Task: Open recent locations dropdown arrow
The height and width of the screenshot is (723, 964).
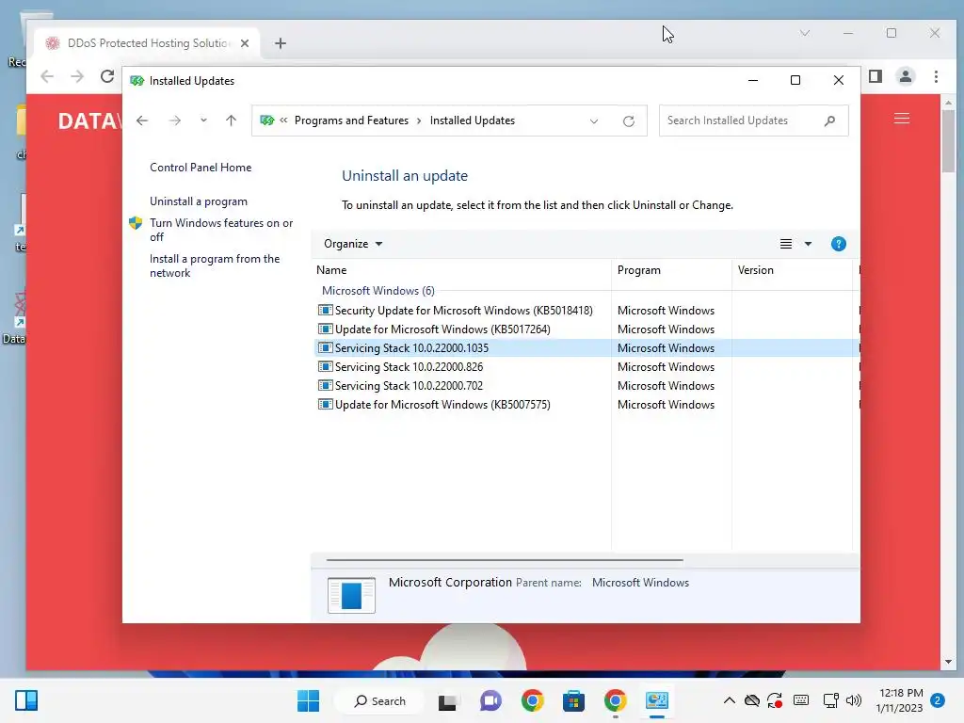Action: tap(203, 120)
